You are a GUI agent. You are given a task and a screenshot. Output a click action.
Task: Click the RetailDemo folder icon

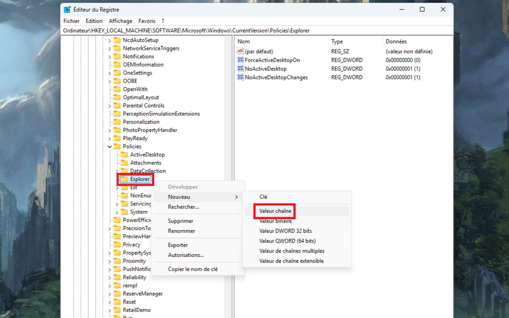(x=117, y=310)
